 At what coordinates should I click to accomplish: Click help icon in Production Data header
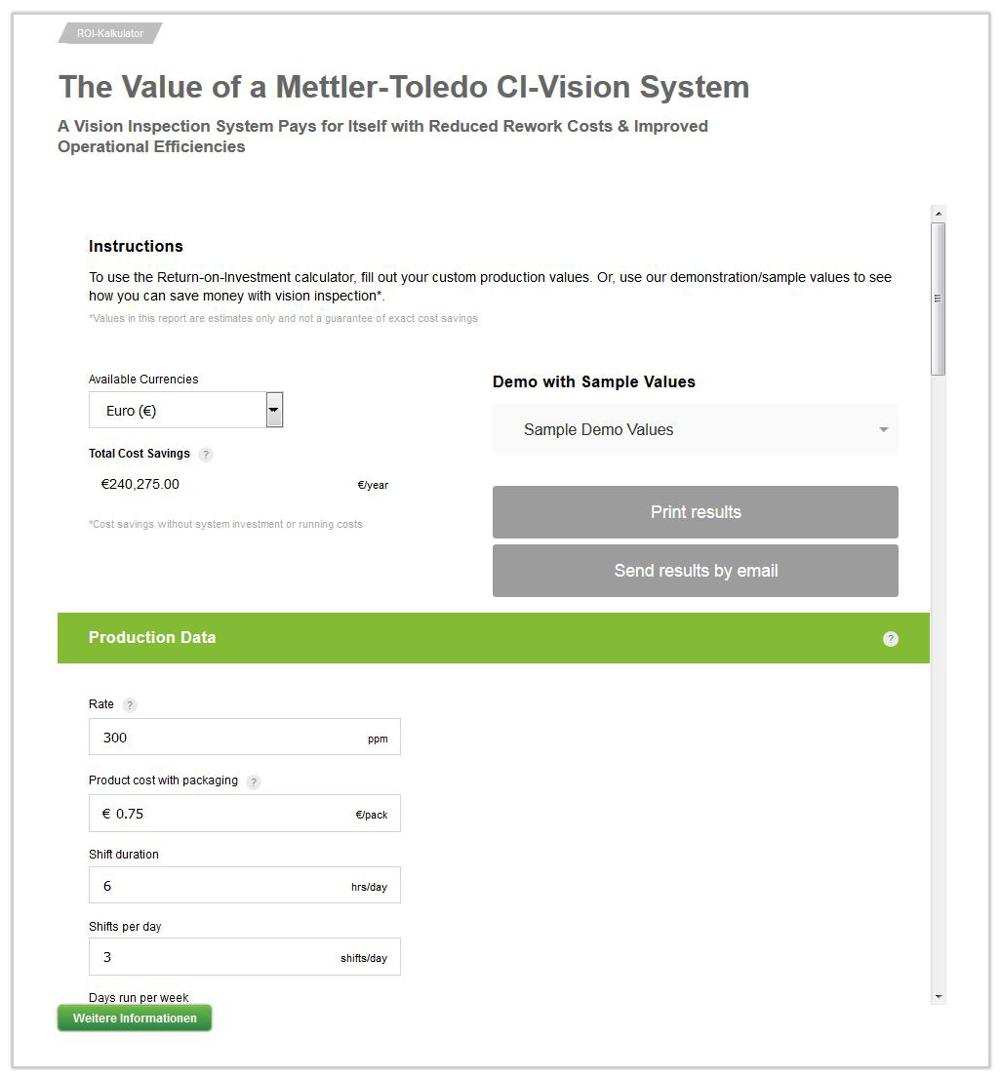click(x=890, y=639)
